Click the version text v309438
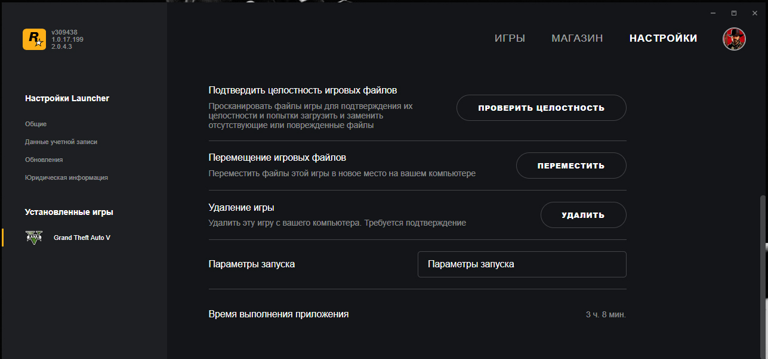This screenshot has height=359, width=768. tap(64, 32)
